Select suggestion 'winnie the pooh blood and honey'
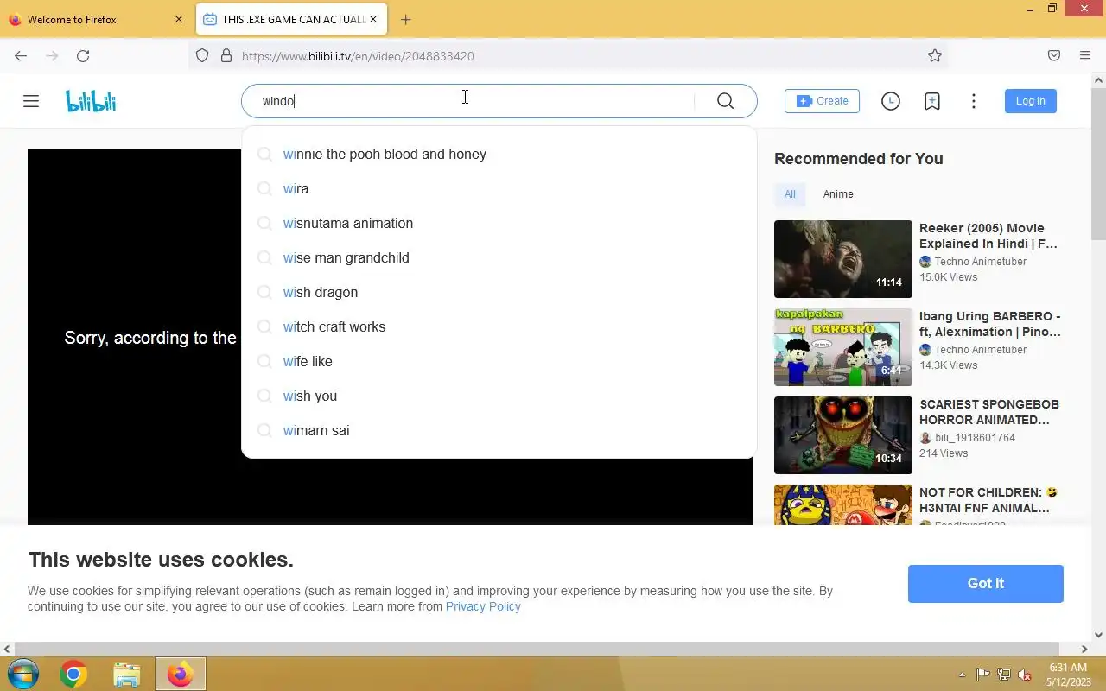The image size is (1106, 691). pos(499,154)
